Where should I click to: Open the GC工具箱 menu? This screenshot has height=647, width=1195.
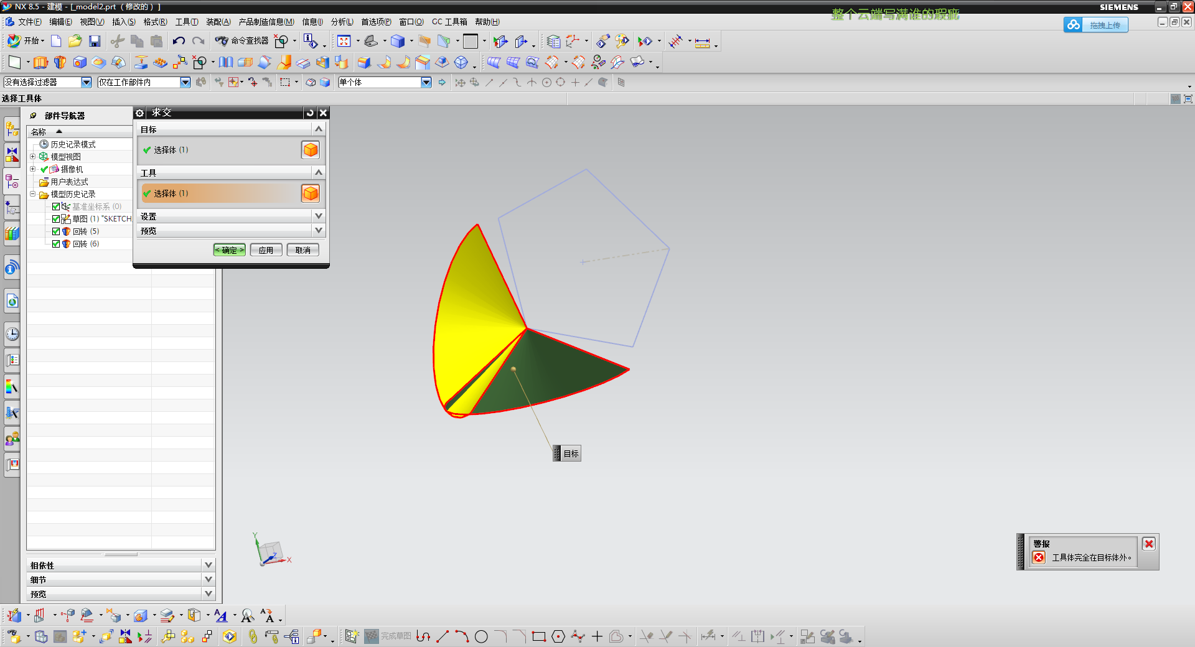click(449, 22)
